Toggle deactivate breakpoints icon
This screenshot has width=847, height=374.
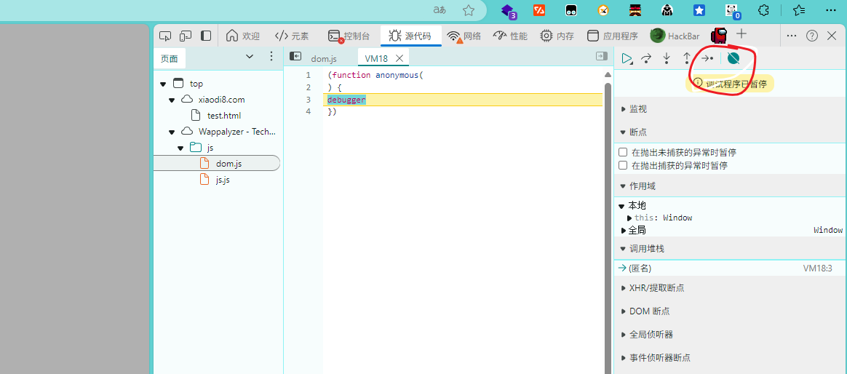(x=733, y=58)
